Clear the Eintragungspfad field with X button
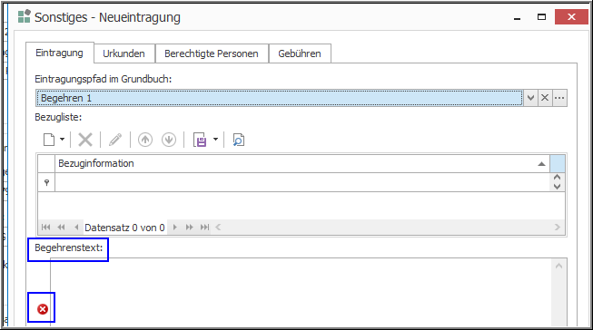593x330 pixels. (545, 98)
